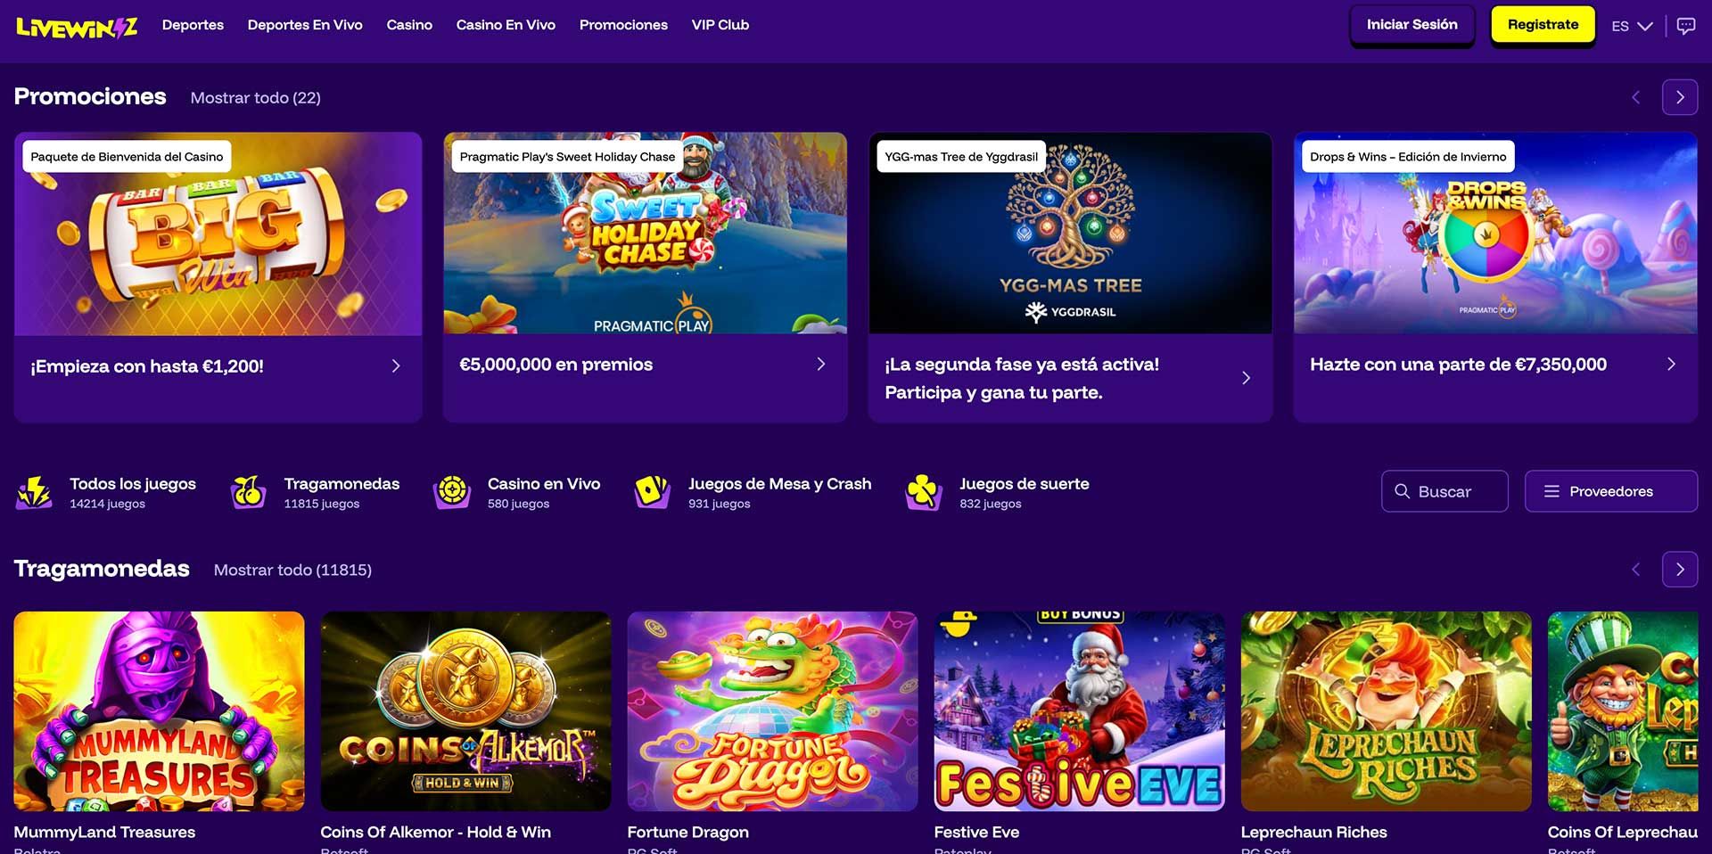Open the Fortune Dragon game thumbnail
The image size is (1712, 854).
pyautogui.click(x=772, y=711)
